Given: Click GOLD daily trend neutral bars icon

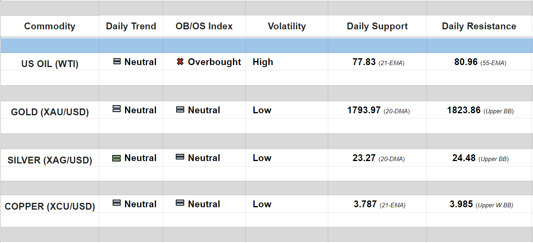Looking at the screenshot, I should (x=117, y=109).
